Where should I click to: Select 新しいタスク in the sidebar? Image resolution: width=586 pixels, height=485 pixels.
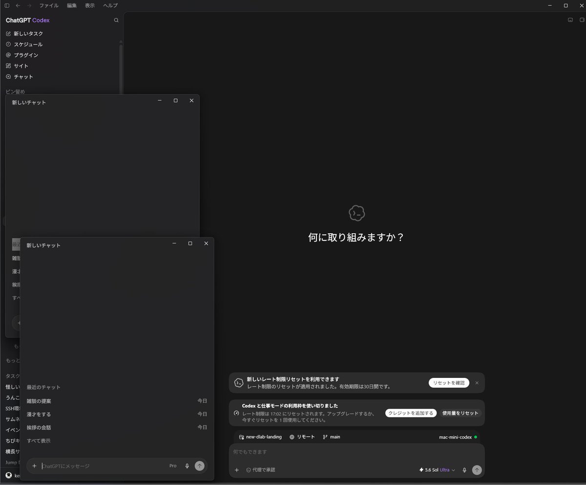(28, 34)
